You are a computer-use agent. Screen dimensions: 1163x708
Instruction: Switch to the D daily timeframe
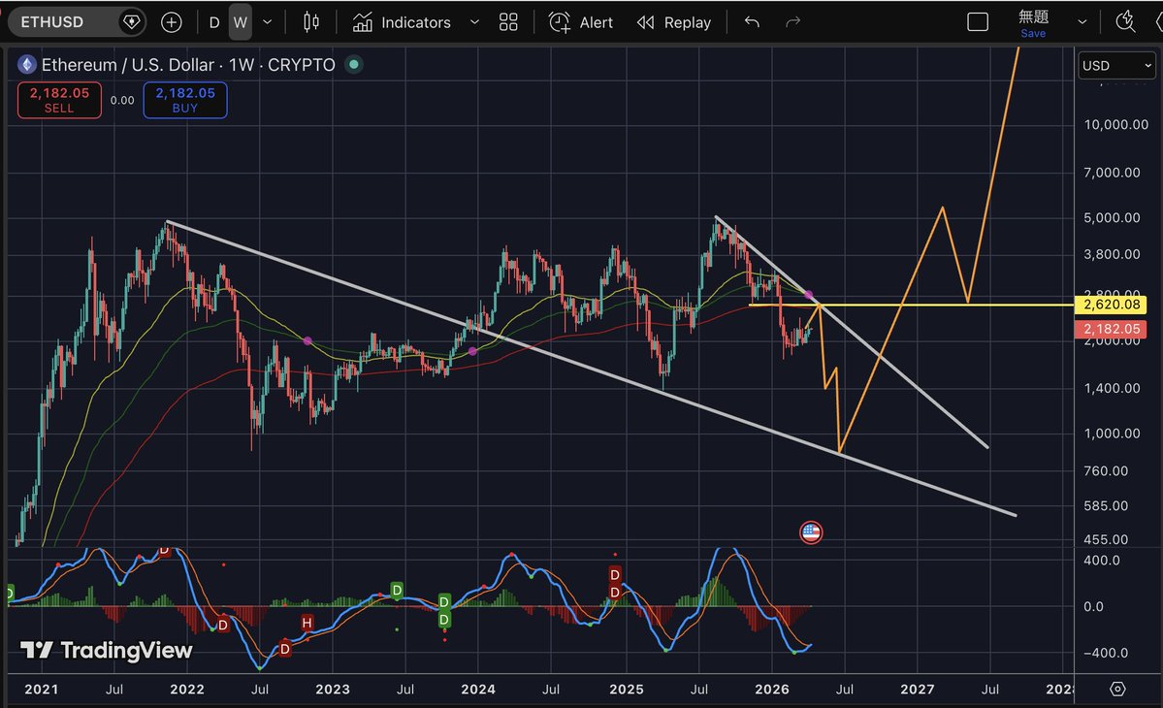click(214, 21)
